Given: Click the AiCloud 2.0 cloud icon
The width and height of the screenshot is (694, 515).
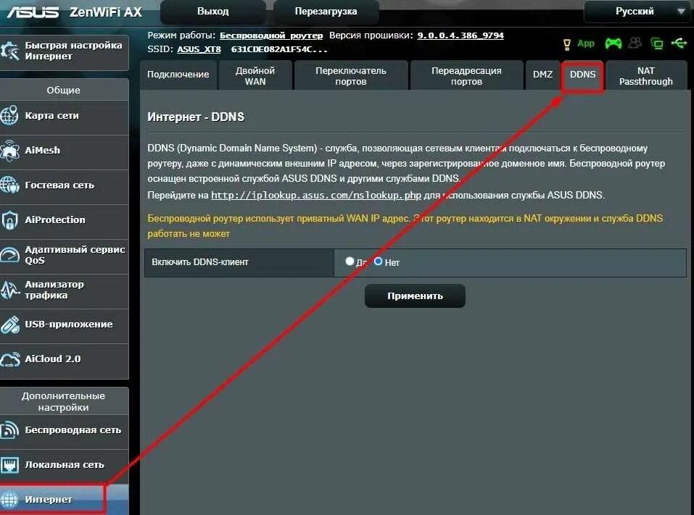Looking at the screenshot, I should click(9, 359).
